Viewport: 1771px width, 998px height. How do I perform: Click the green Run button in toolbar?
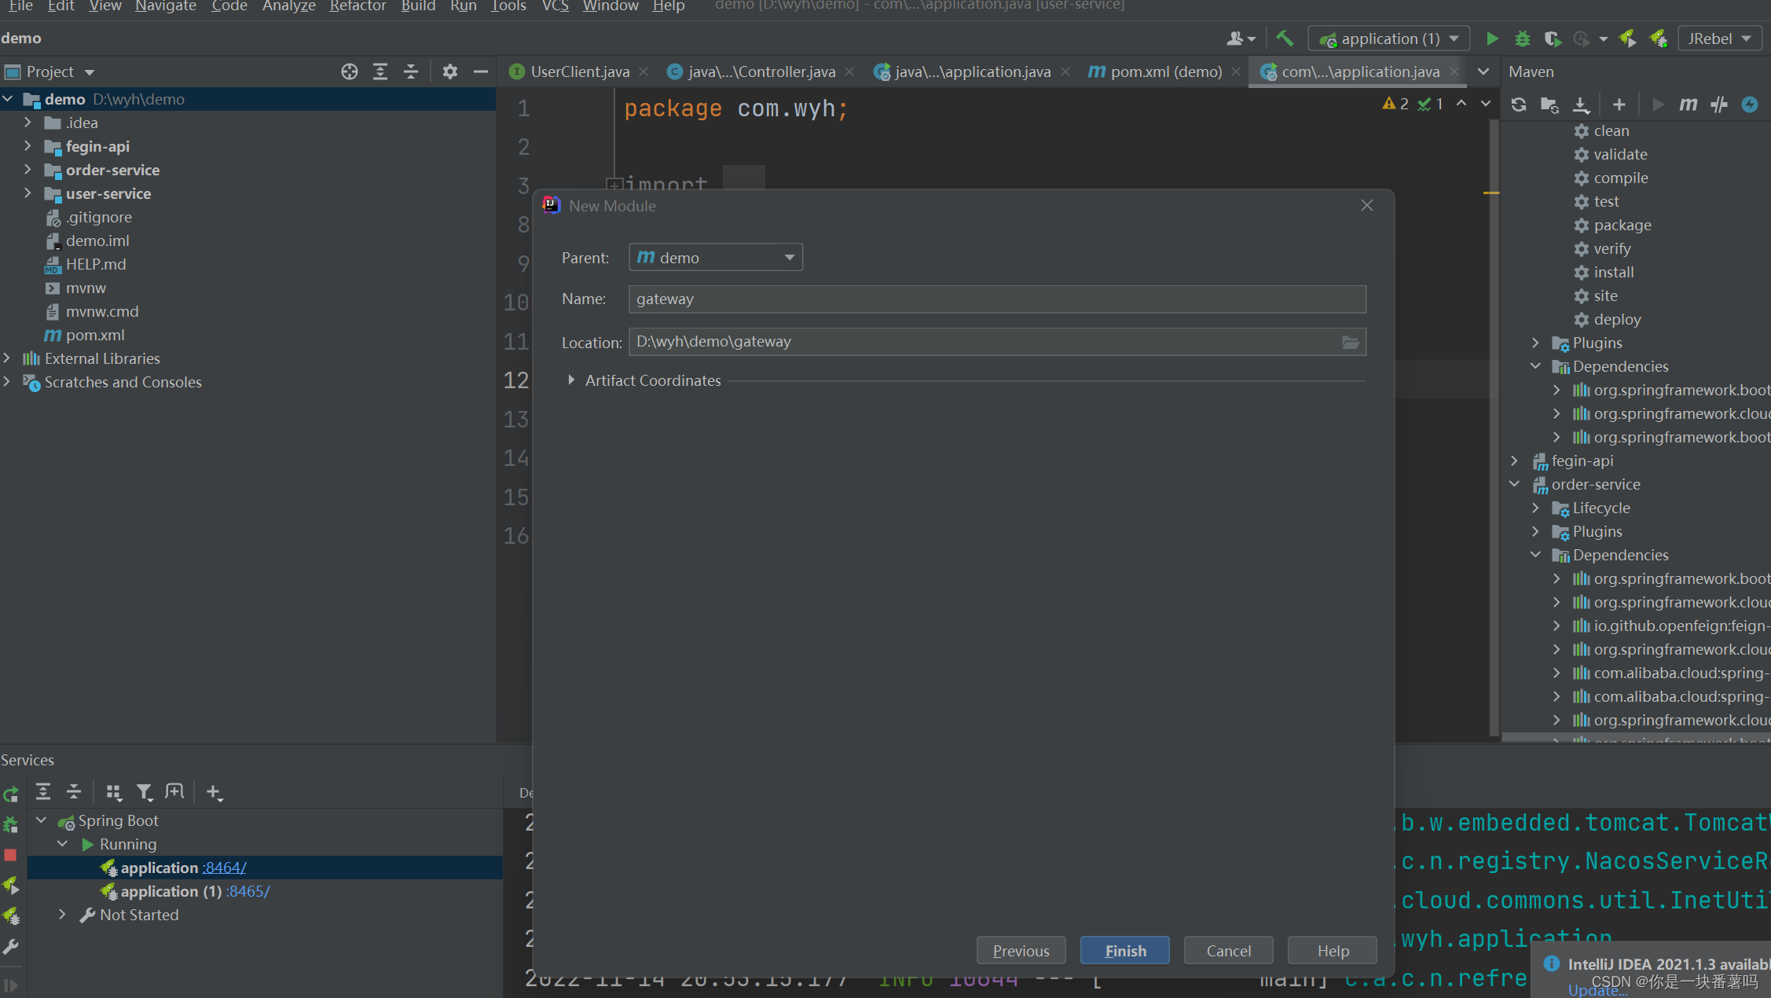(1492, 39)
